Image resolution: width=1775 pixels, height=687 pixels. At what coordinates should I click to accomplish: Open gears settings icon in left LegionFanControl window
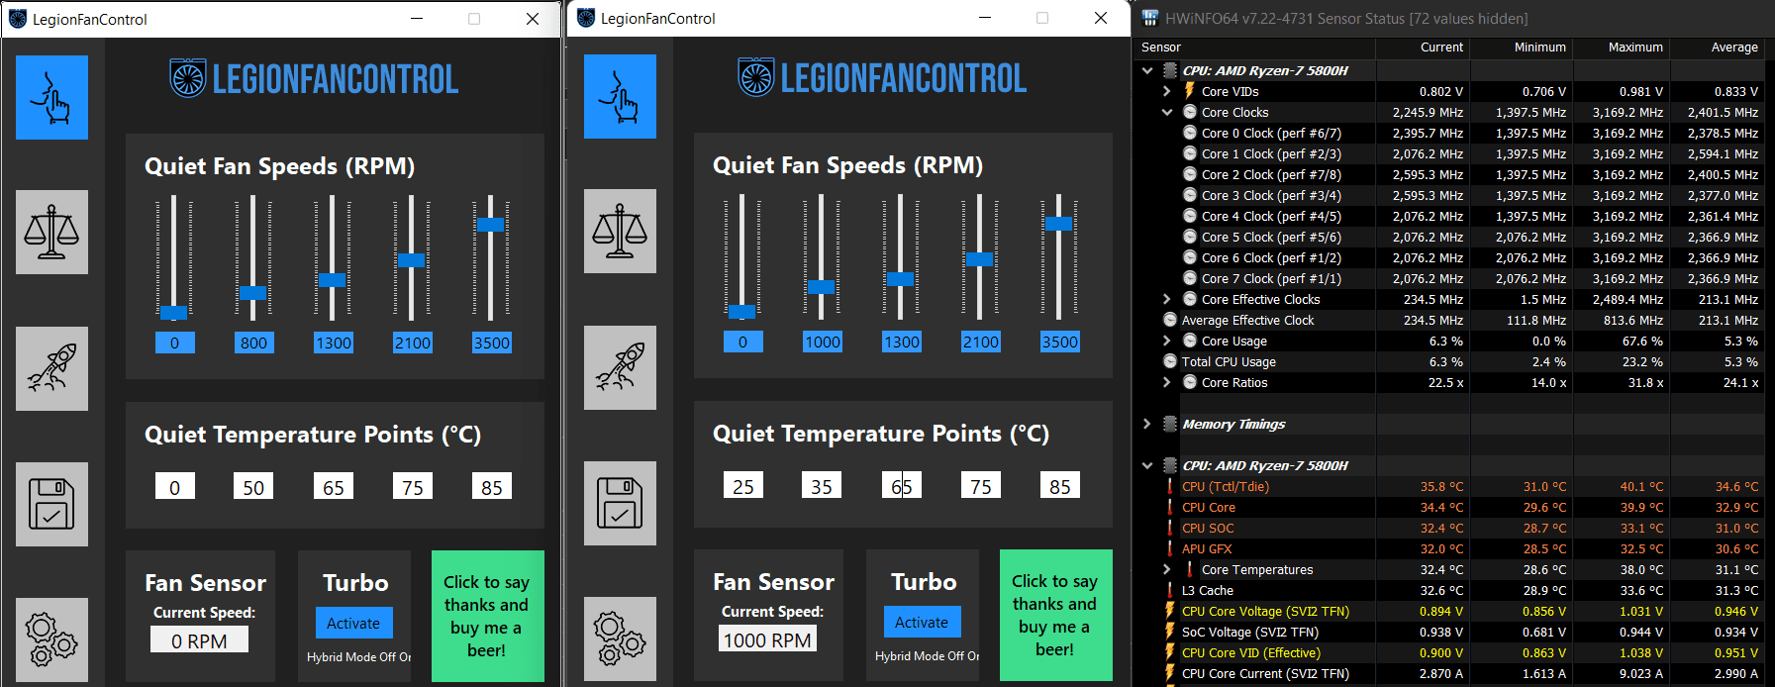click(x=51, y=639)
